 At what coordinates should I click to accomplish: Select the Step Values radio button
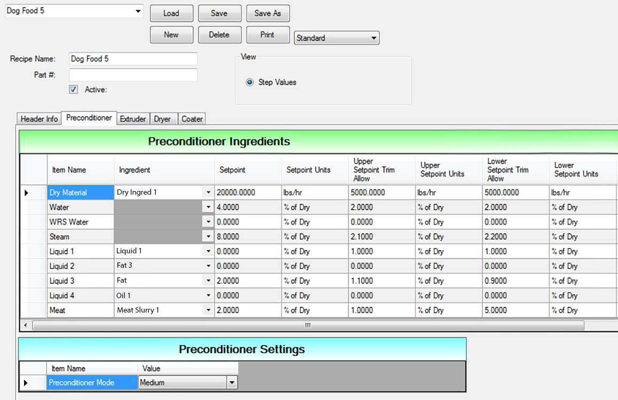[x=249, y=82]
